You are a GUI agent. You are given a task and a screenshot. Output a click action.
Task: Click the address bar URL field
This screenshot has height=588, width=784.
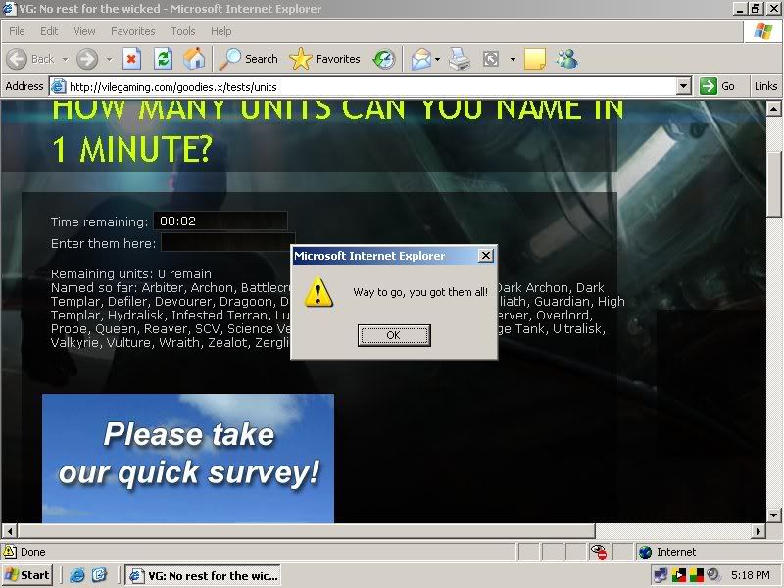click(372, 87)
